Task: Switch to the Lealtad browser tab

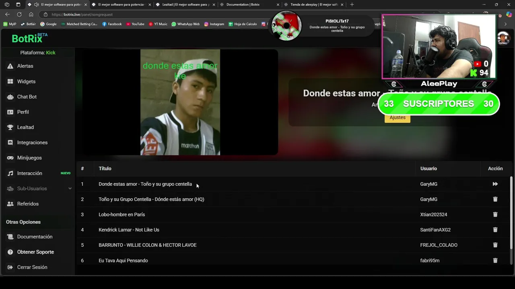Action: pyautogui.click(x=186, y=4)
